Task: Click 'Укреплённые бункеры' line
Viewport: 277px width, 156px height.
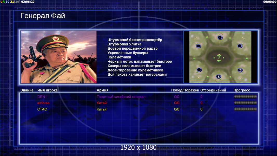Action: (x=128, y=53)
